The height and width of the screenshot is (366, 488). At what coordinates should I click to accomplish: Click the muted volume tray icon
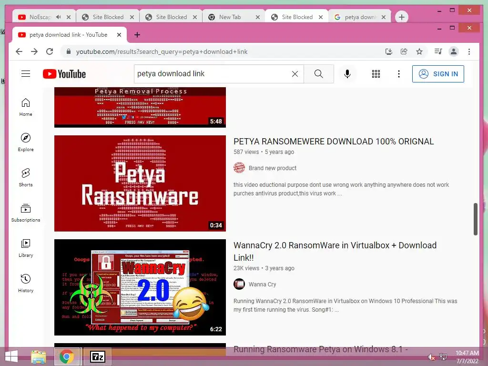tap(431, 357)
